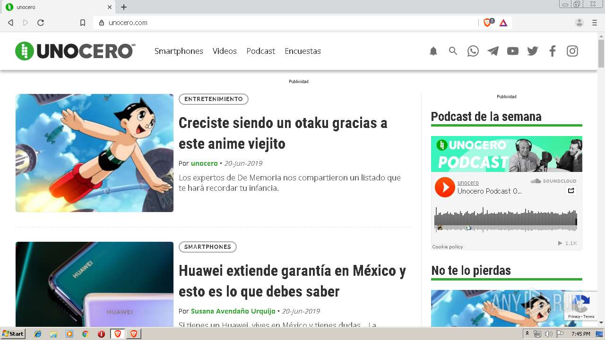605x340 pixels.
Task: Bookmark this page
Action: 83,23
